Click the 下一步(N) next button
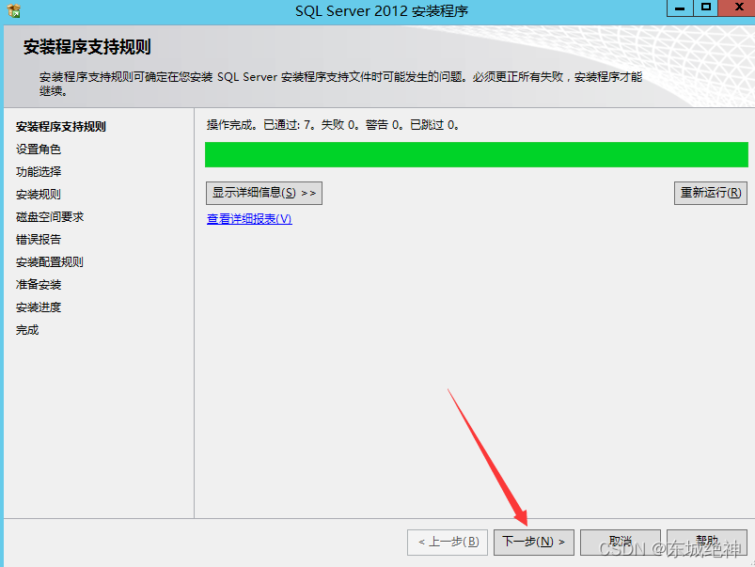This screenshot has width=755, height=567. (x=533, y=542)
